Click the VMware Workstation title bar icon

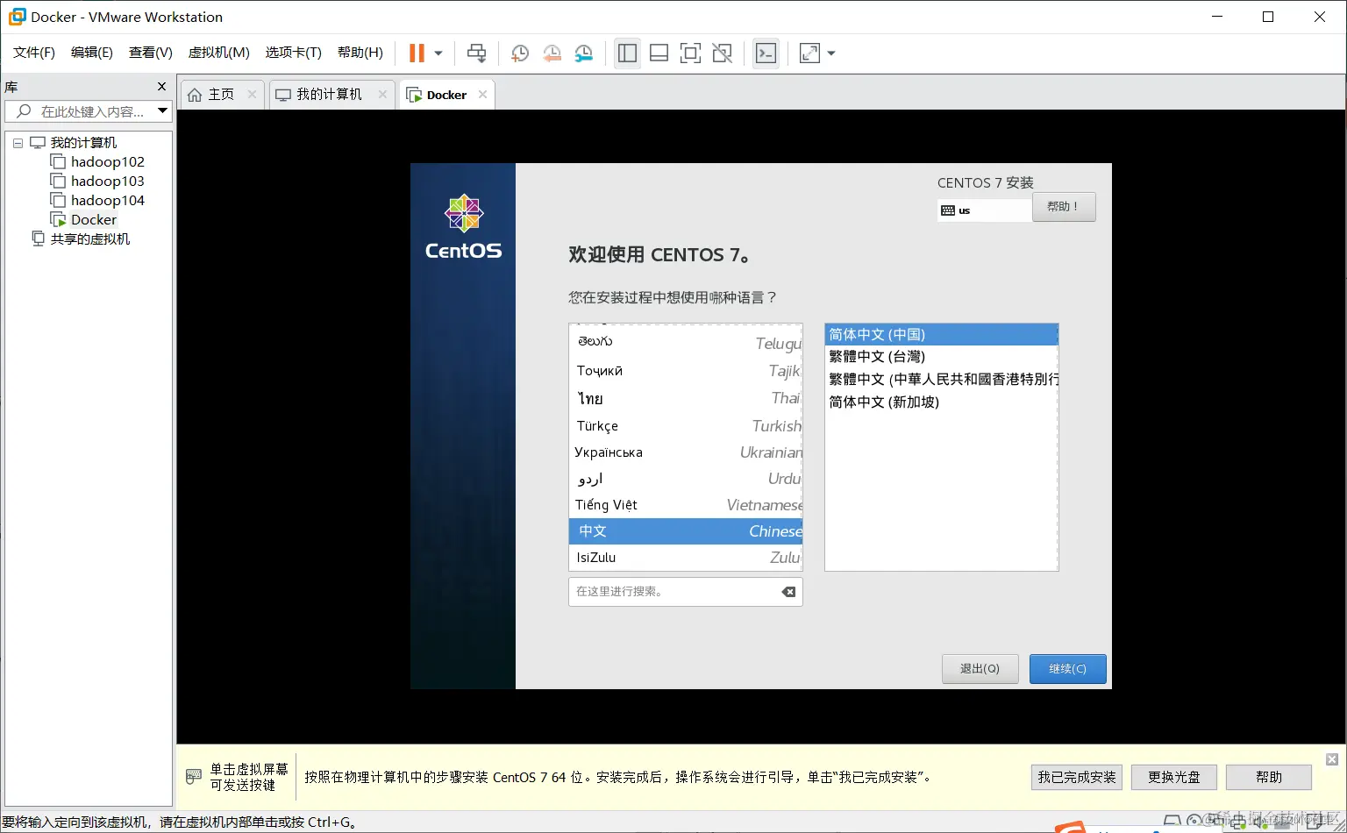click(17, 17)
